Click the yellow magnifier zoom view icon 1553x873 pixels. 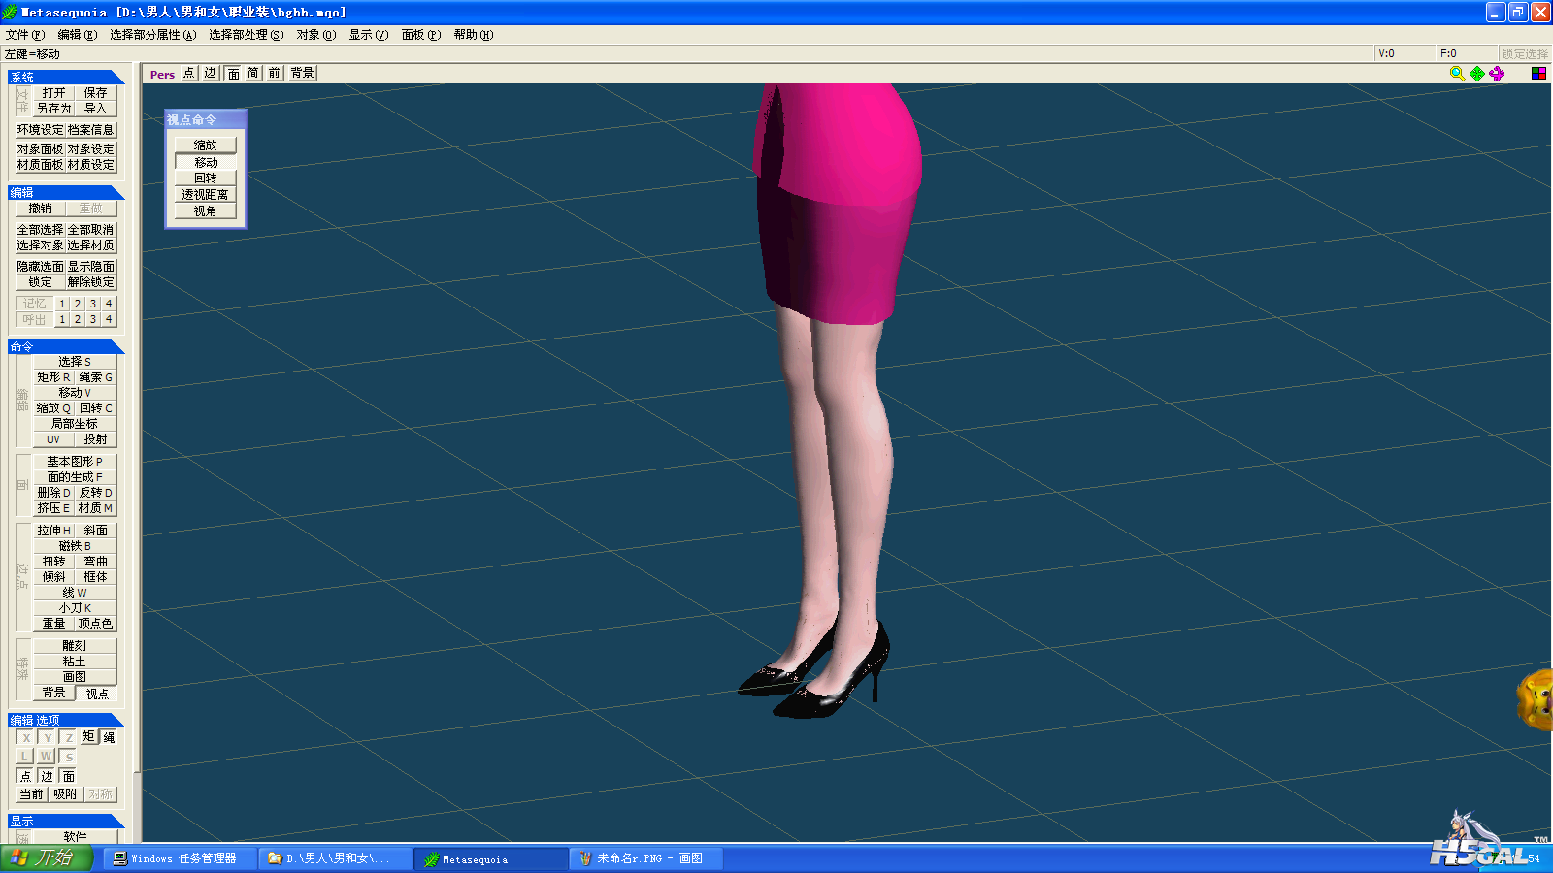point(1457,73)
